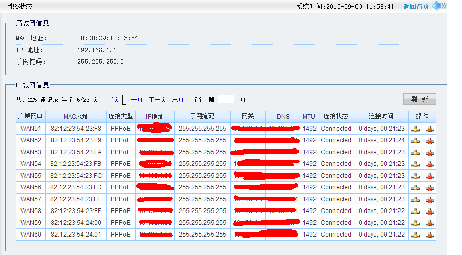The image size is (462, 255).
Task: Click the 广域网口 column header
Action: tap(31, 117)
